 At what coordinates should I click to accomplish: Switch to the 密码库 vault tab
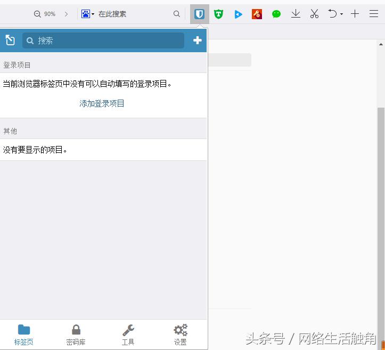pos(76,335)
